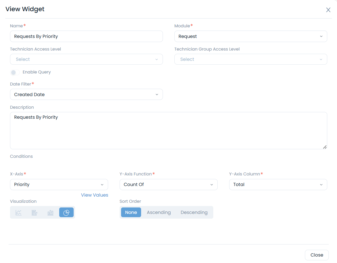Select the pie chart visualization
The image size is (337, 263).
66,212
